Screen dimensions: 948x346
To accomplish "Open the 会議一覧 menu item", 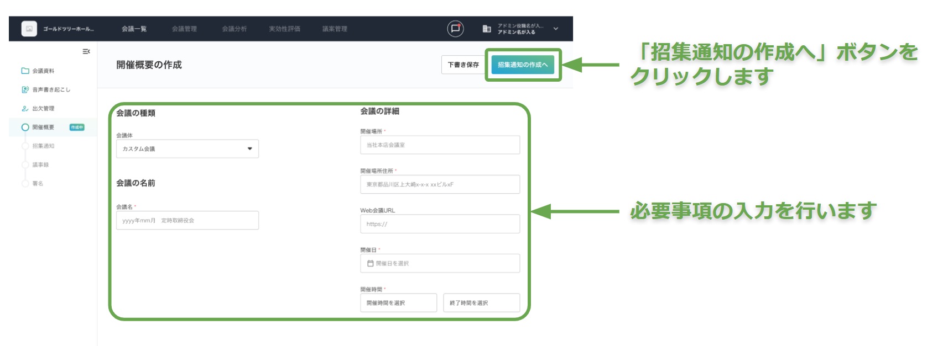I will (x=134, y=29).
